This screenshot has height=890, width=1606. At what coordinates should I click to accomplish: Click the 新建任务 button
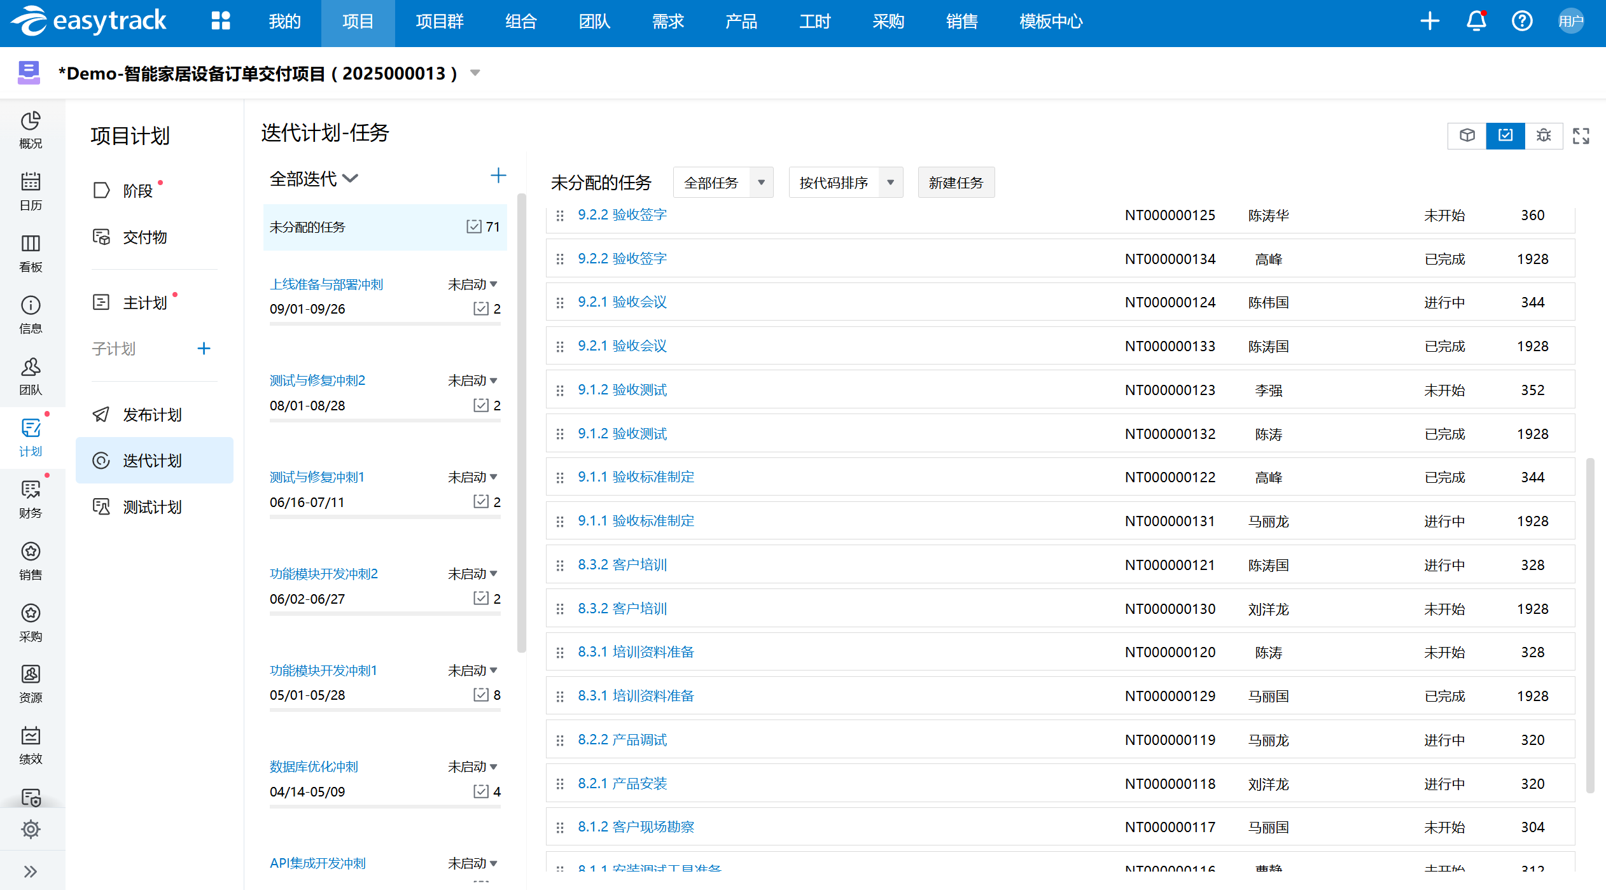(956, 183)
